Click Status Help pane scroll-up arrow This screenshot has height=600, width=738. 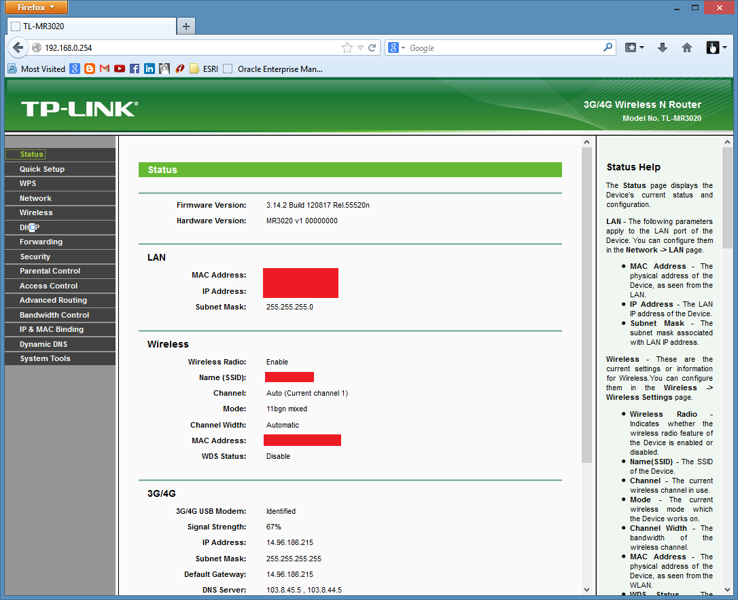pyautogui.click(x=727, y=142)
